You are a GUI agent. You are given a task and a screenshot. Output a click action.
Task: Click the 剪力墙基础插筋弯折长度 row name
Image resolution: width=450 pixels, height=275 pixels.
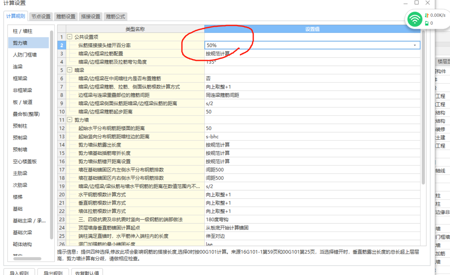tap(104, 153)
